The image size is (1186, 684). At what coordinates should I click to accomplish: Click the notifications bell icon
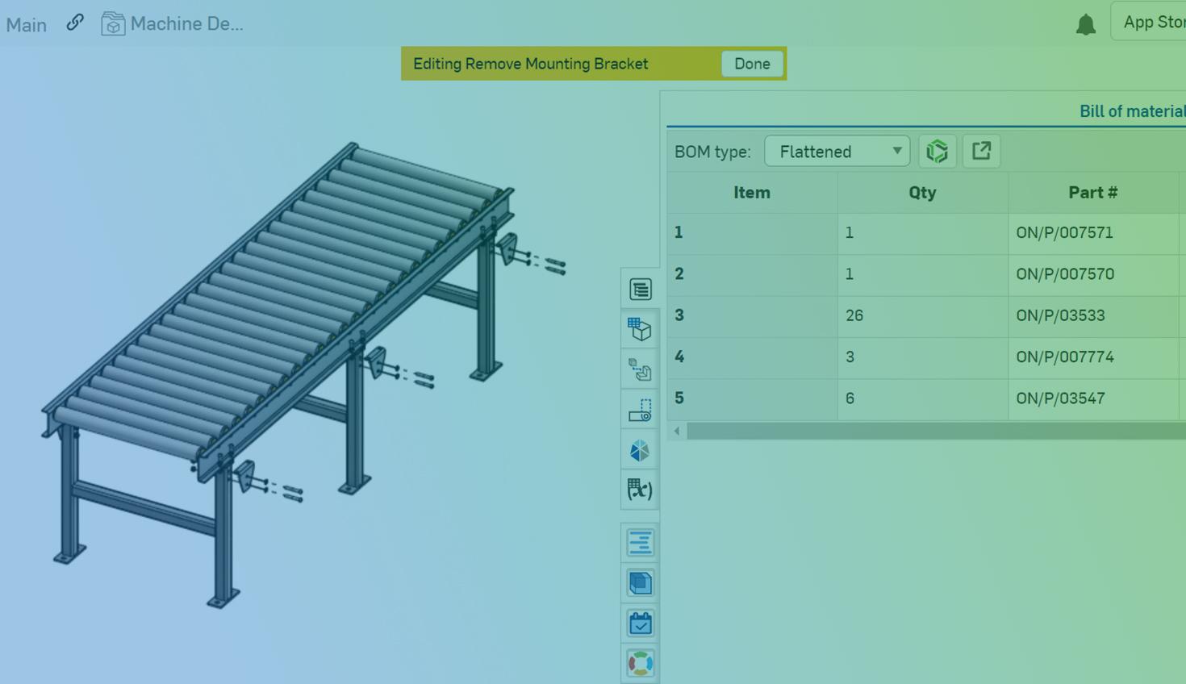point(1085,24)
